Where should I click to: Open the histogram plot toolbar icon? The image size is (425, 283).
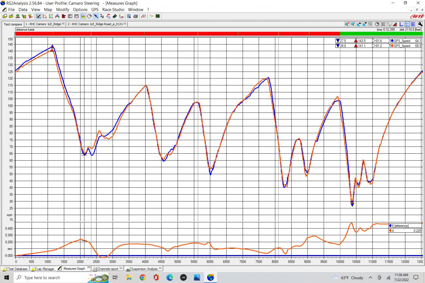pos(45,16)
